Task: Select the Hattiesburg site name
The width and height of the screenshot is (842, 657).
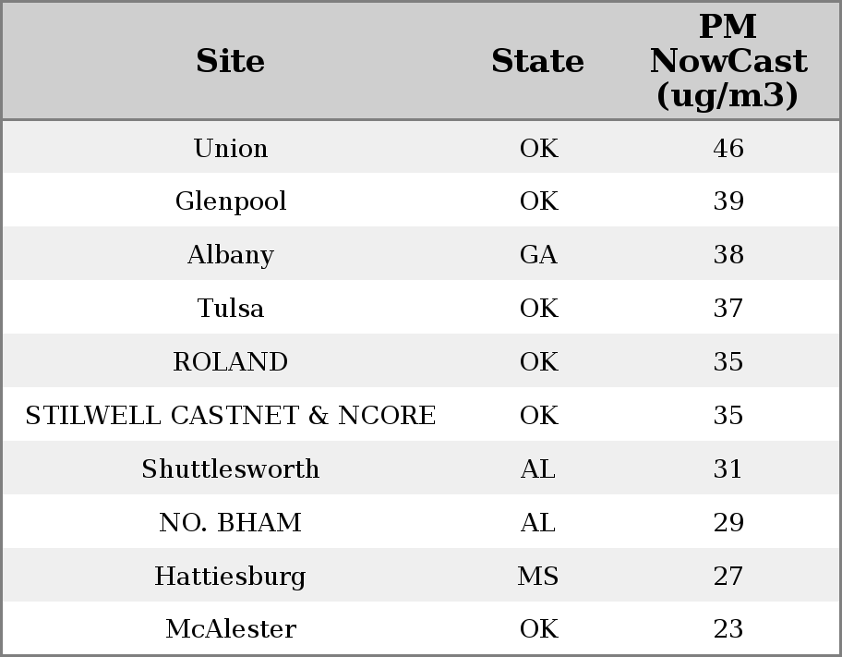Action: point(231,576)
